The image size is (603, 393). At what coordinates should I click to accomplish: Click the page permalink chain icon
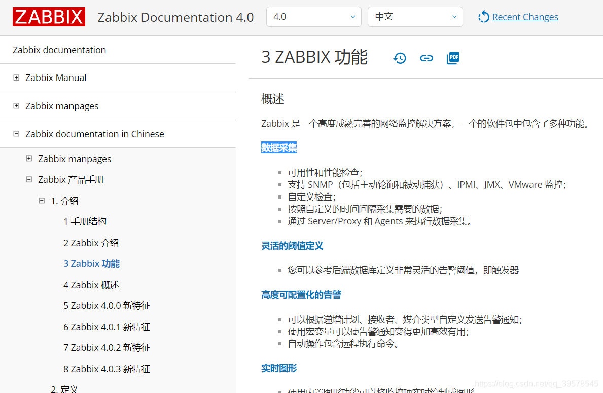pyautogui.click(x=427, y=58)
